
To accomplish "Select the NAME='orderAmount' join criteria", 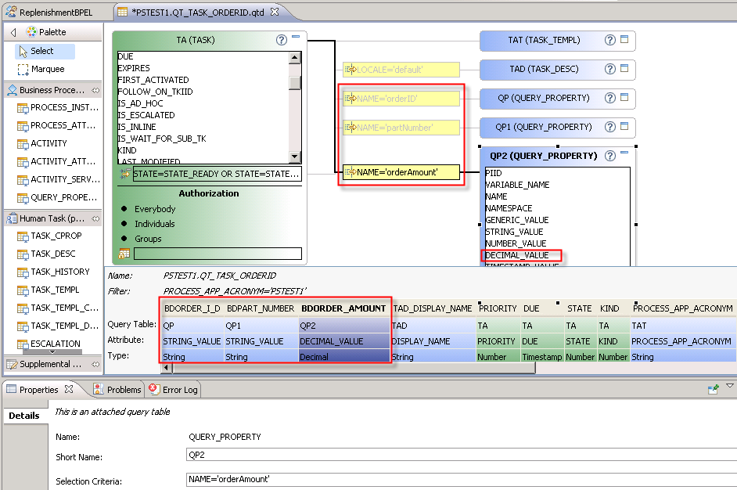I will 401,172.
